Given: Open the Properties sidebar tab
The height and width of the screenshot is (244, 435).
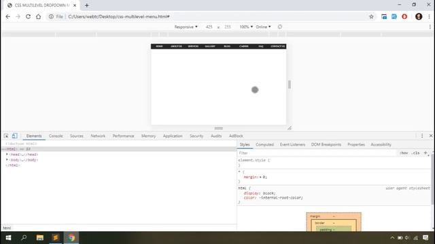Looking at the screenshot, I should coord(356,144).
